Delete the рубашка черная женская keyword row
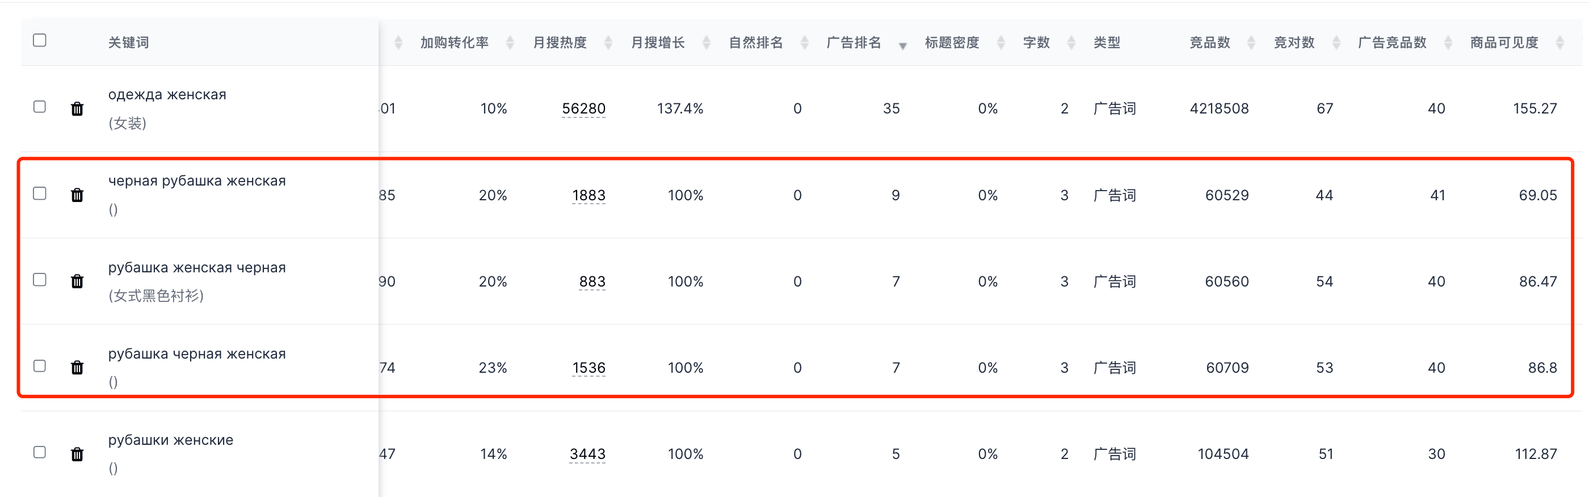 77,368
